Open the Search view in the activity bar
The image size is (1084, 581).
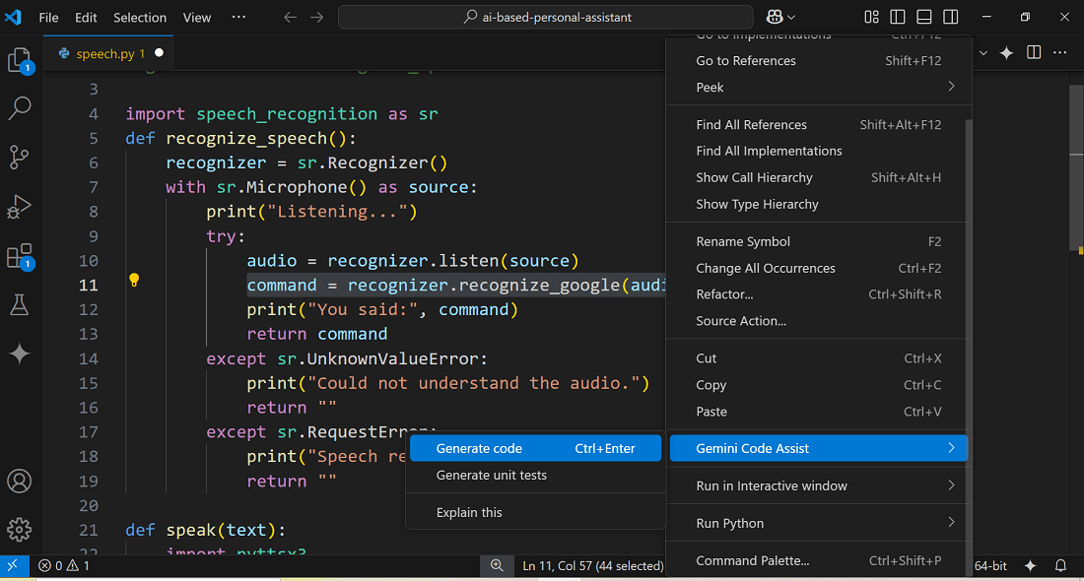20,107
